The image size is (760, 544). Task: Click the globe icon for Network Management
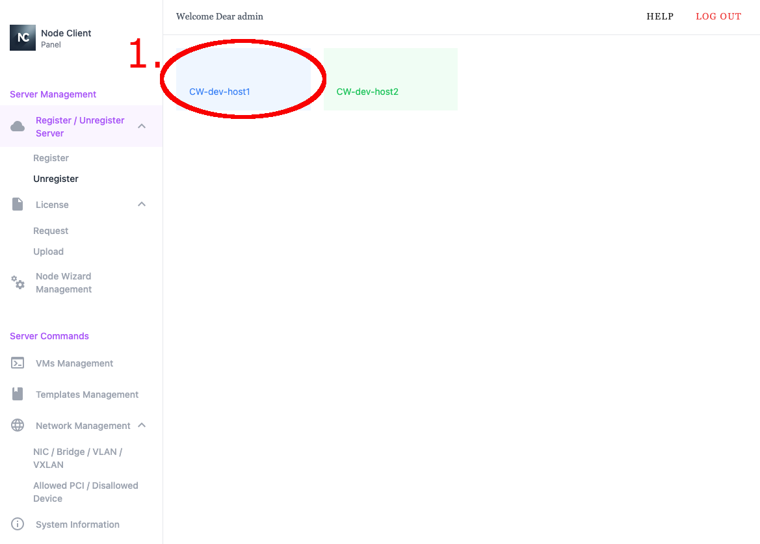click(18, 426)
